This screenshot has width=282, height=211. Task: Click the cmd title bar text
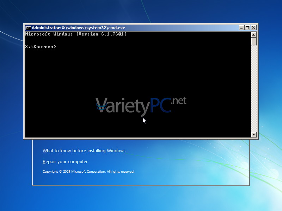(78, 28)
